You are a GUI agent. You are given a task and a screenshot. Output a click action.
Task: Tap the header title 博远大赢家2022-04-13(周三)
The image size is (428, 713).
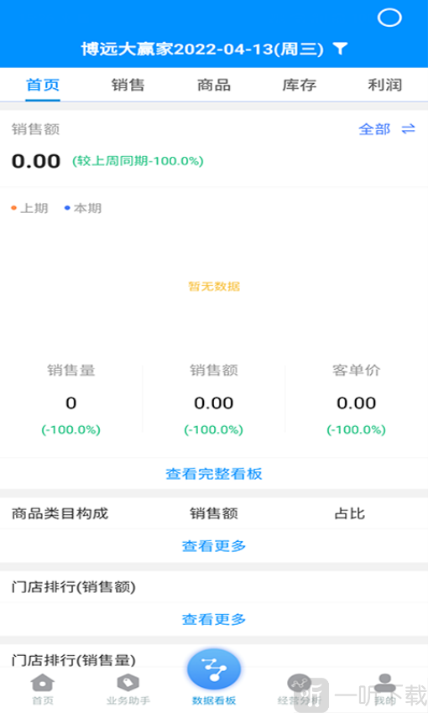pos(202,49)
